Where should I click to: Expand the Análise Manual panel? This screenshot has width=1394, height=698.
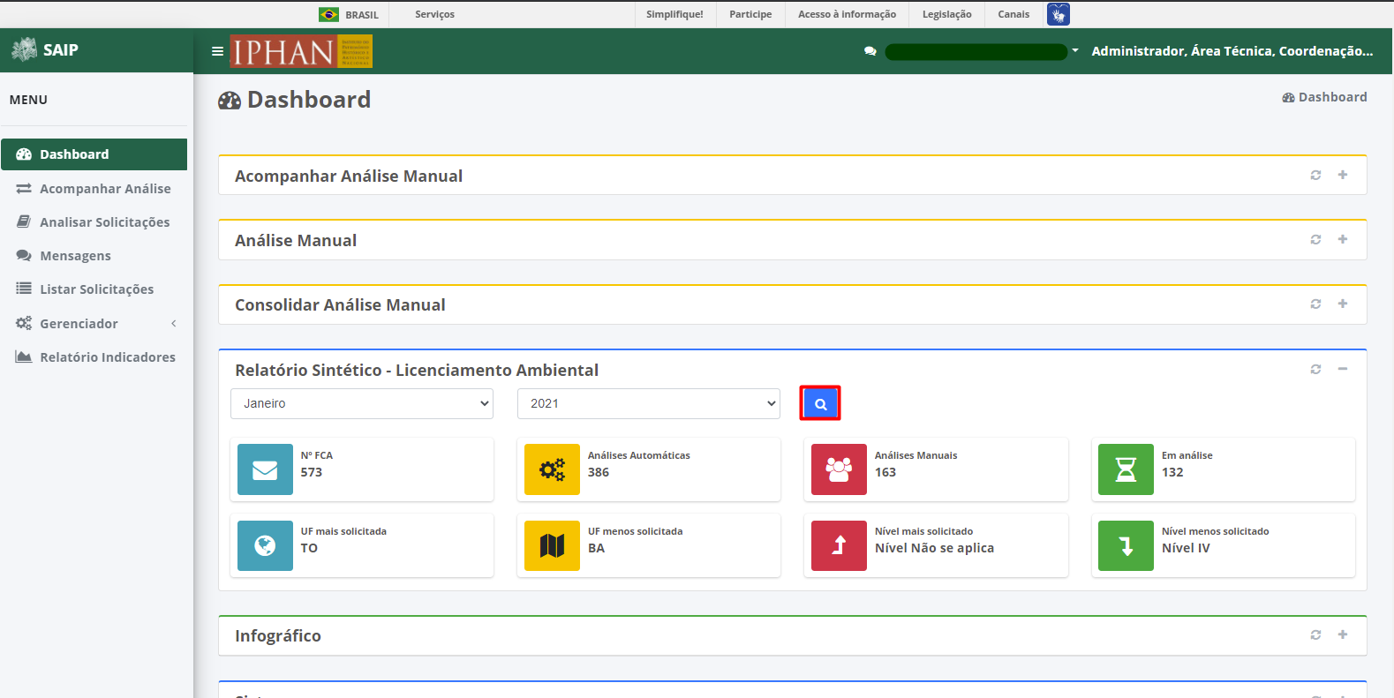(x=1343, y=239)
